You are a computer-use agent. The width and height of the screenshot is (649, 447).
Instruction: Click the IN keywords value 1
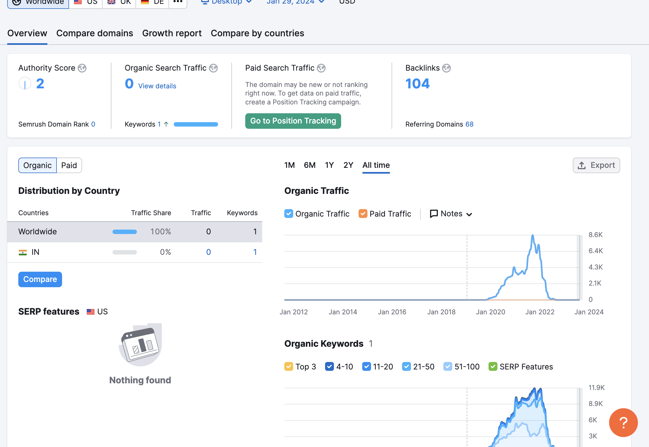click(255, 252)
